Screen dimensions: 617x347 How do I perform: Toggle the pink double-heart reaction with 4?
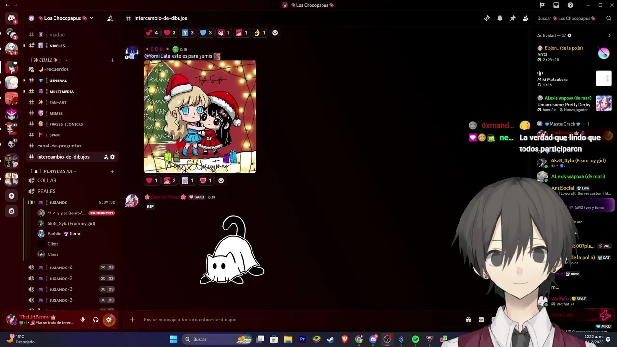click(x=151, y=33)
